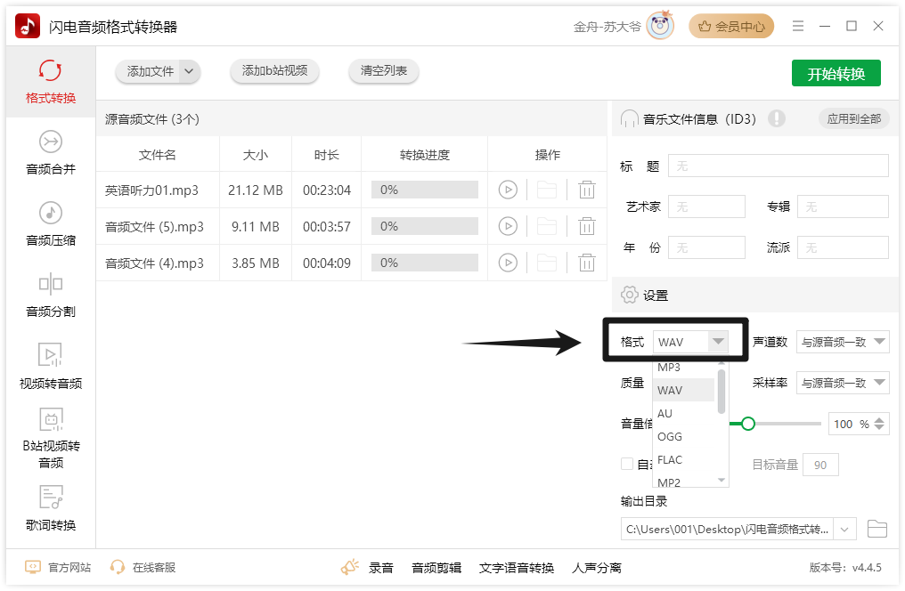Click the ID3 info warning icon

777,118
